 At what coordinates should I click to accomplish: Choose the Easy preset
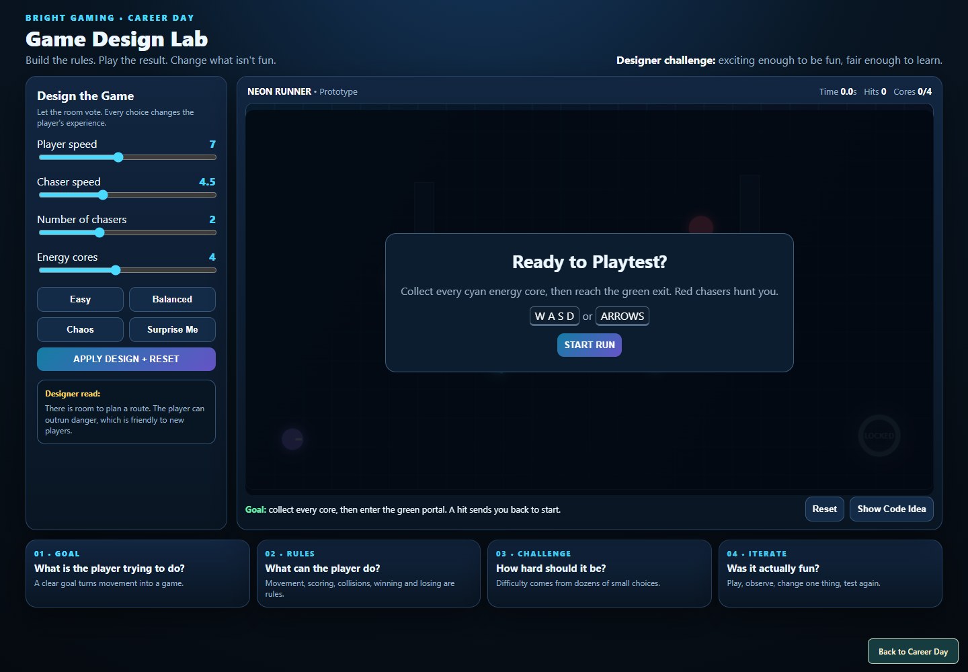click(80, 299)
